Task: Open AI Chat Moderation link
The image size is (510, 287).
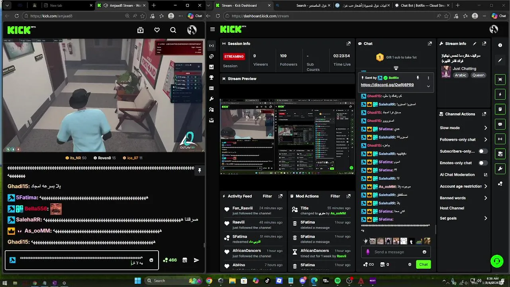Action: click(x=463, y=175)
